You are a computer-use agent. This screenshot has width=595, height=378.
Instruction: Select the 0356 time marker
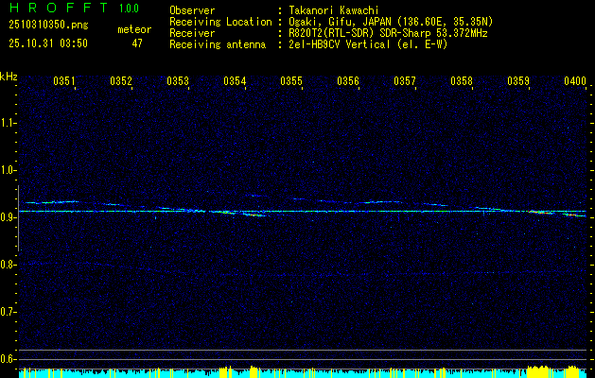(x=348, y=82)
